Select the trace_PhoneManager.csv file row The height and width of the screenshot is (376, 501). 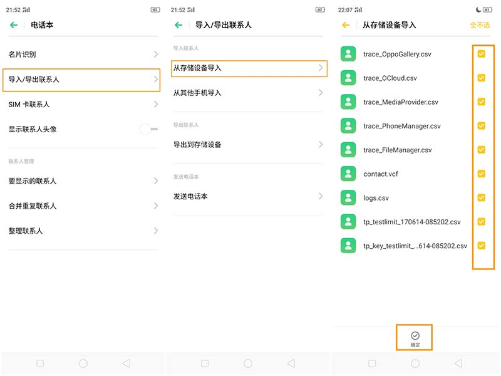pyautogui.click(x=402, y=126)
